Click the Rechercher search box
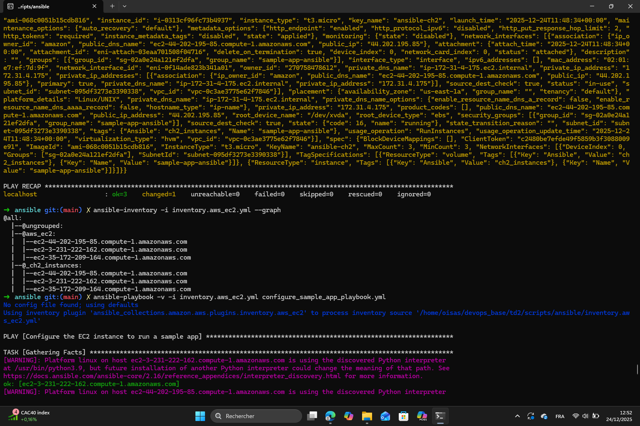This screenshot has width=640, height=426. click(256, 416)
